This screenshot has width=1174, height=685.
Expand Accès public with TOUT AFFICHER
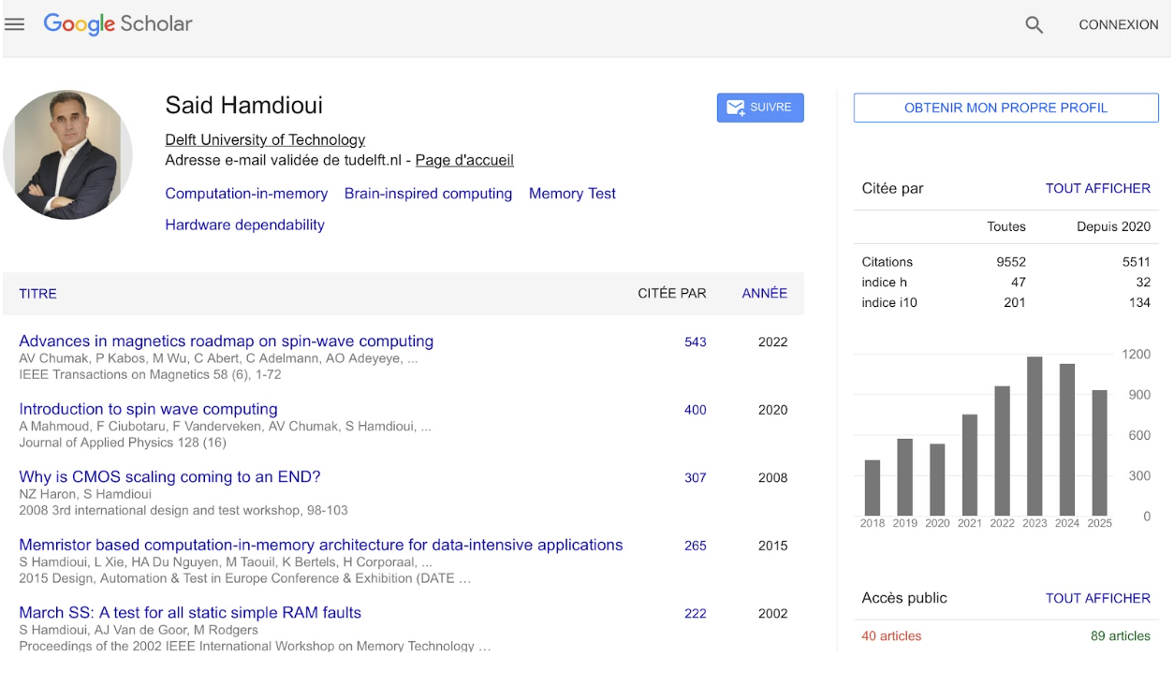pyautogui.click(x=1097, y=598)
